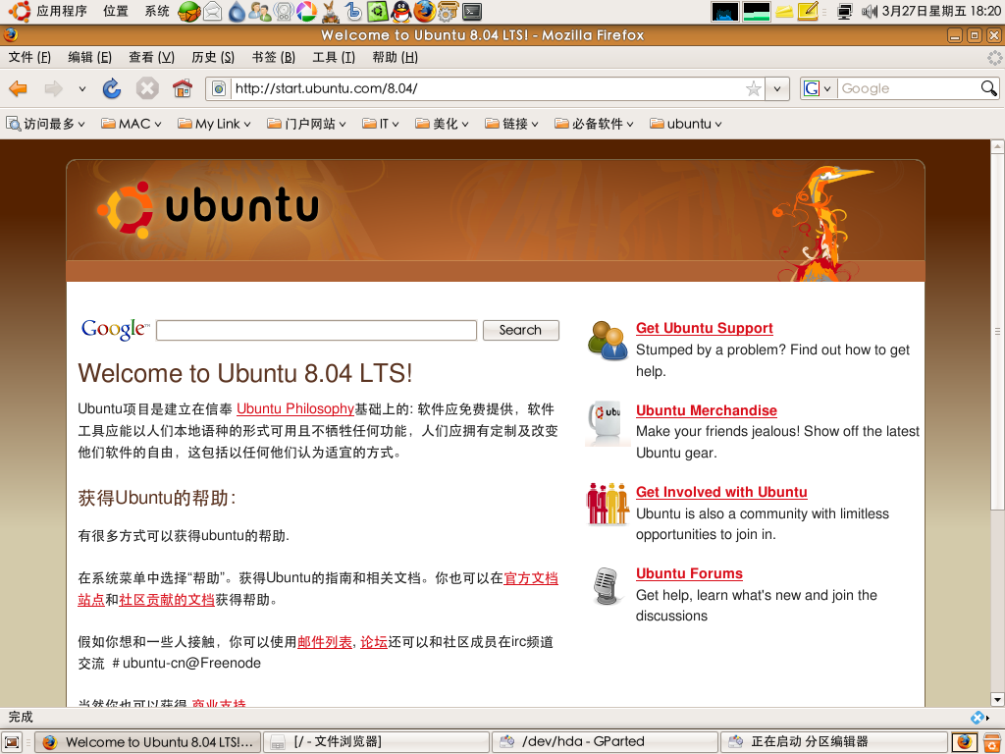Open the gear-and-box package icon in panel
Image resolution: width=1005 pixels, height=754 pixels.
pos(448,11)
